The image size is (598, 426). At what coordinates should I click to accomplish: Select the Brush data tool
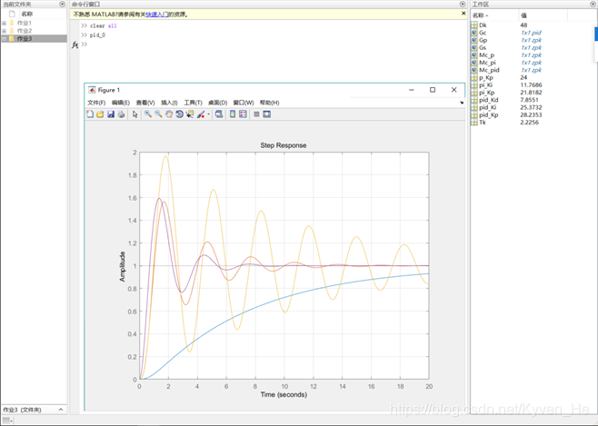click(x=201, y=114)
